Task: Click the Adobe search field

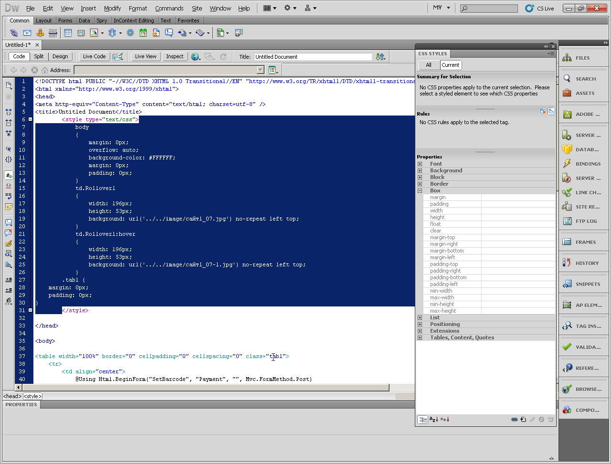Action: click(x=489, y=8)
